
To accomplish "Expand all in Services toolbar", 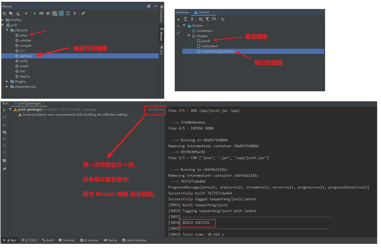I will click(185, 19).
